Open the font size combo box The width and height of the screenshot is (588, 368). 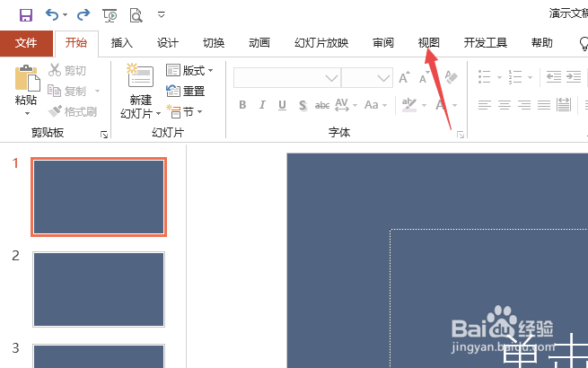pyautogui.click(x=367, y=78)
